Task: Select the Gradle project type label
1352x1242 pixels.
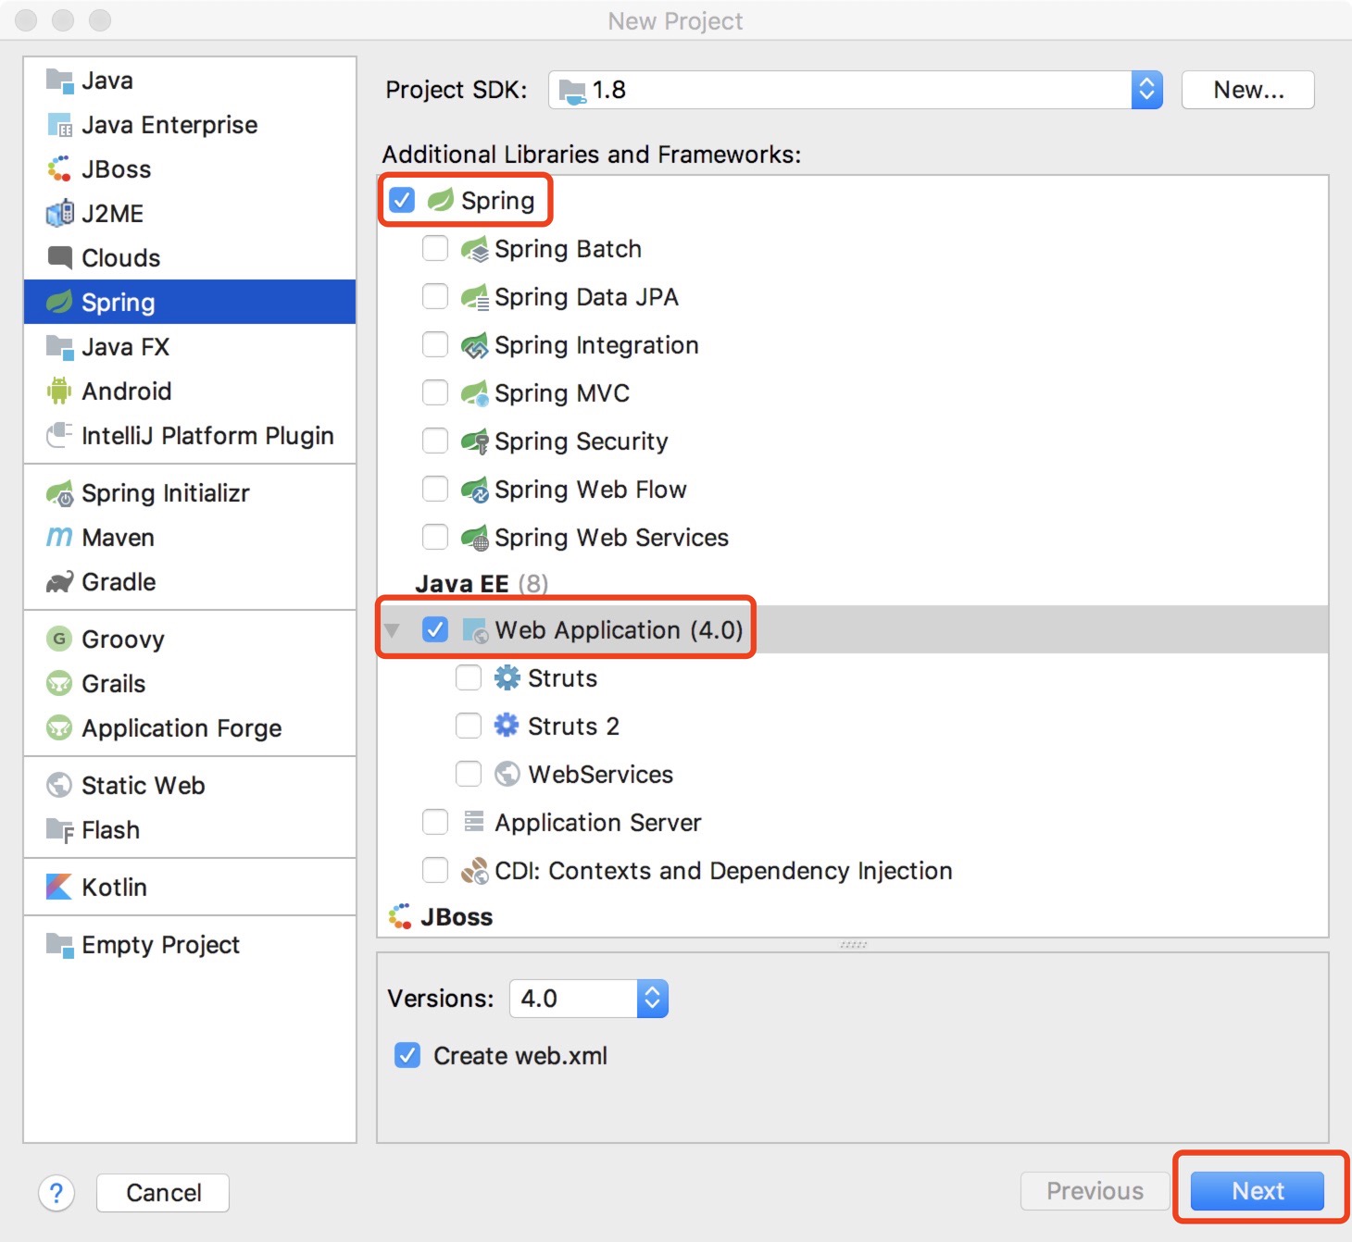Action: 119,582
